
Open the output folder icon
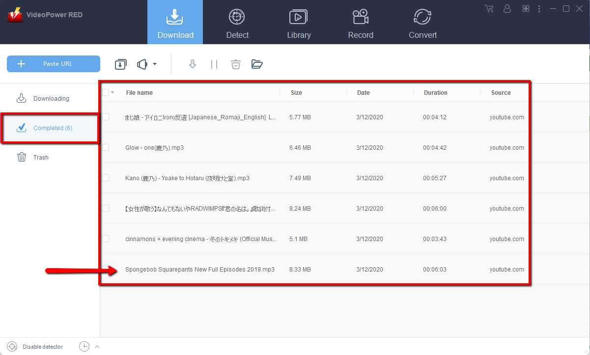257,64
